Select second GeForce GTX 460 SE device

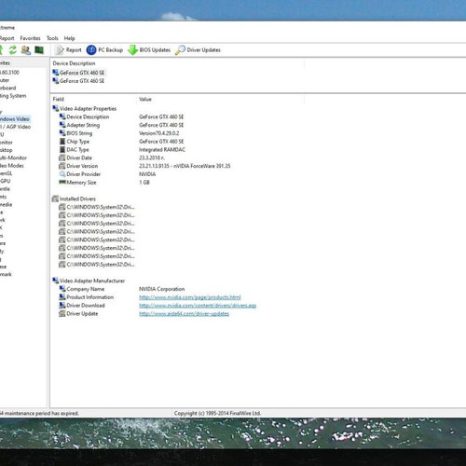click(x=78, y=81)
